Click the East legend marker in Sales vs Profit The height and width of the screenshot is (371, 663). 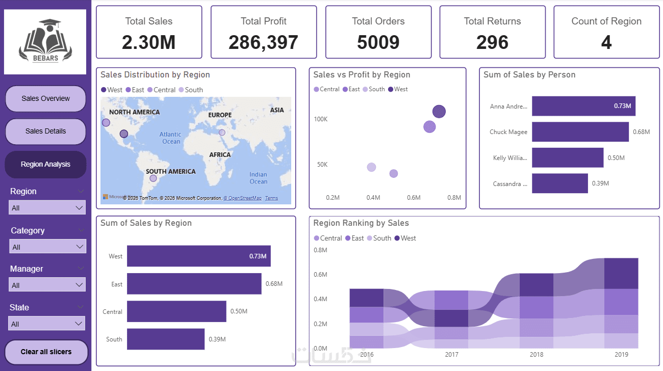(345, 89)
